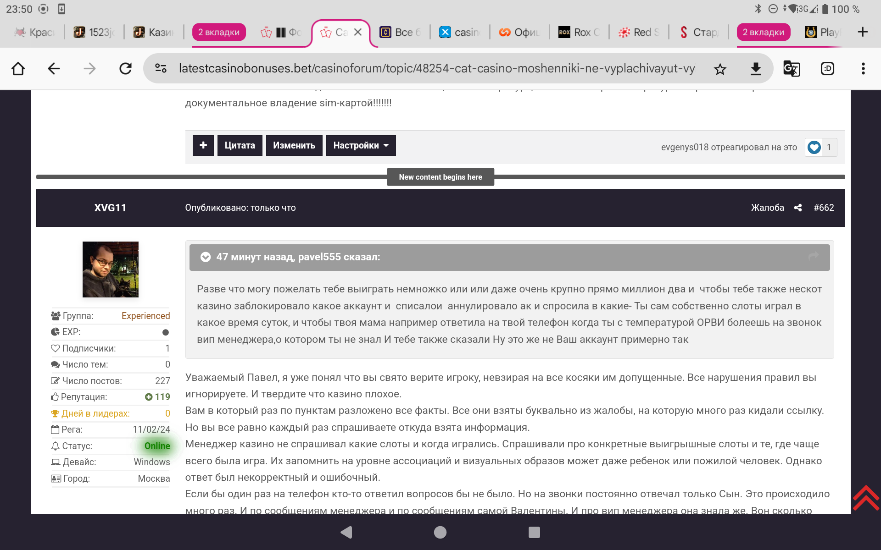Open Chrome three-dot menu
The width and height of the screenshot is (881, 550).
[x=863, y=69]
